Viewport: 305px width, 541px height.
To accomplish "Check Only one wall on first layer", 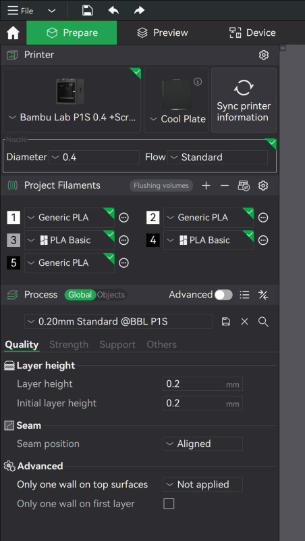I will pyautogui.click(x=169, y=504).
